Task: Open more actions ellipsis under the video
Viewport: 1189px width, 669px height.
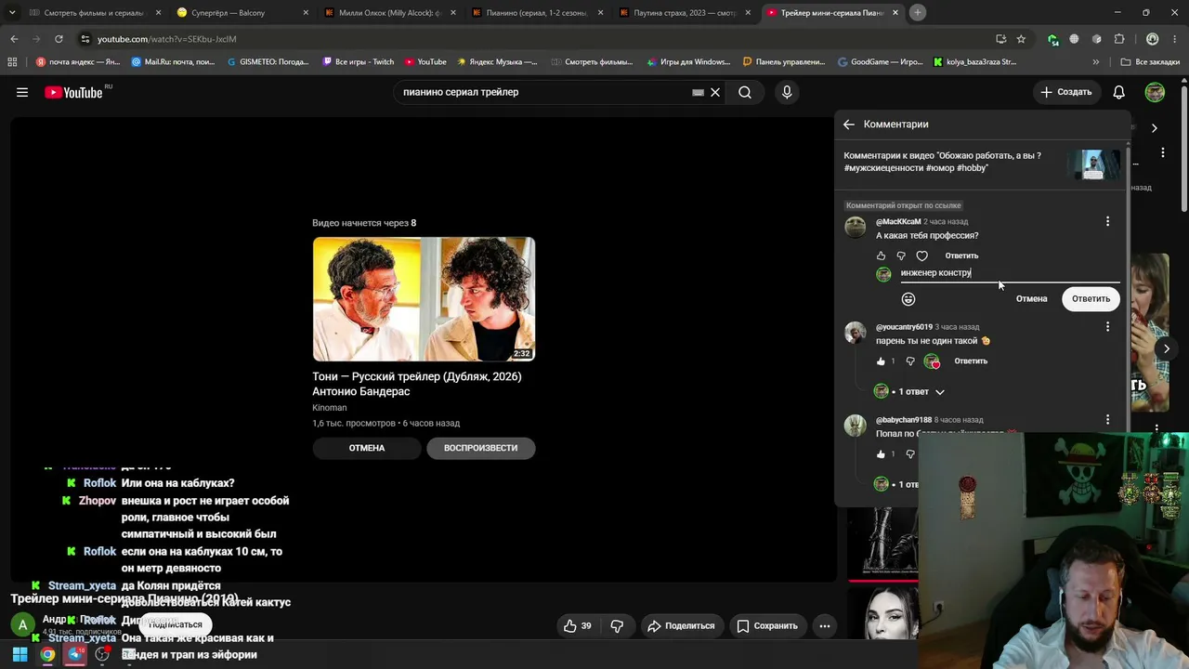Action: (x=824, y=626)
